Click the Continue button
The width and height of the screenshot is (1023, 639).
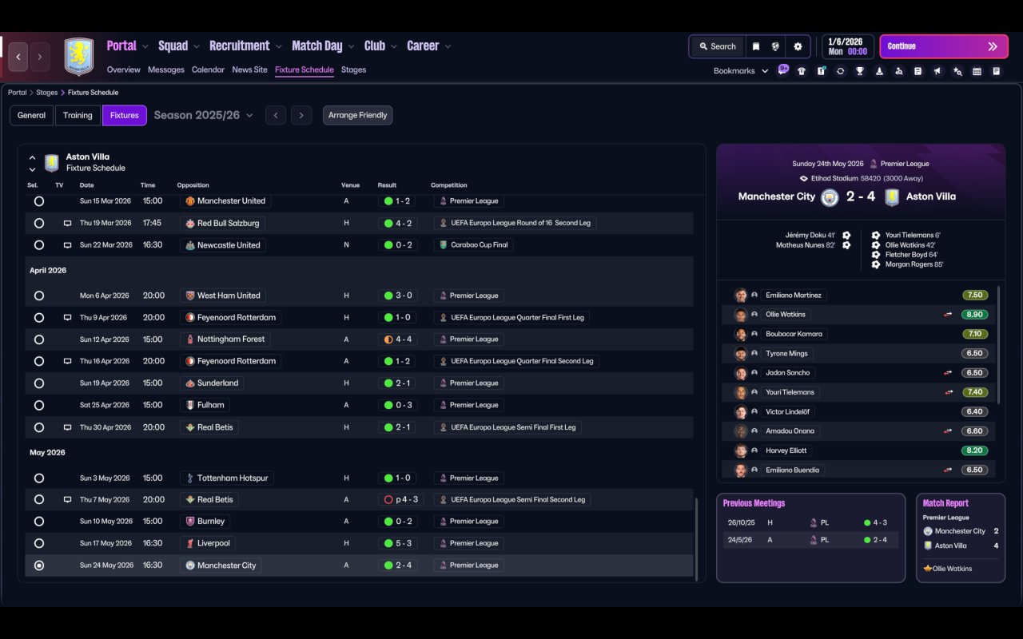click(944, 46)
